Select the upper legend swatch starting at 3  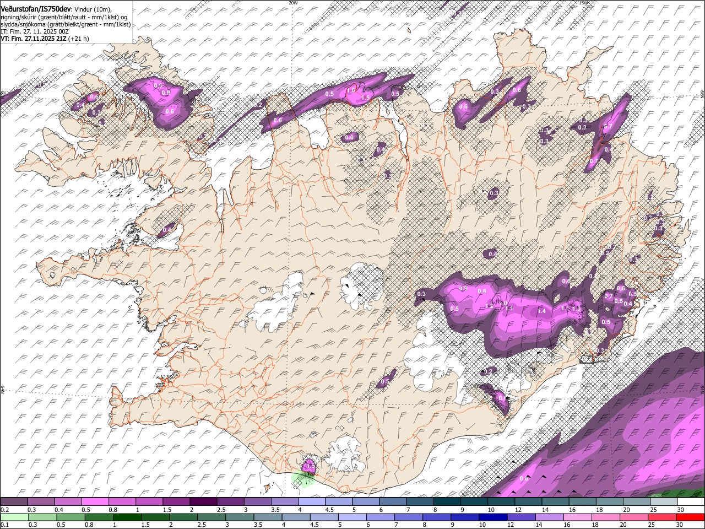click(x=257, y=501)
